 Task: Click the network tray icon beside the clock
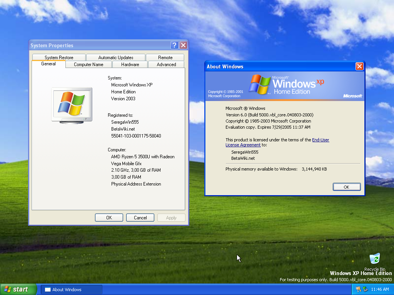pos(365,289)
